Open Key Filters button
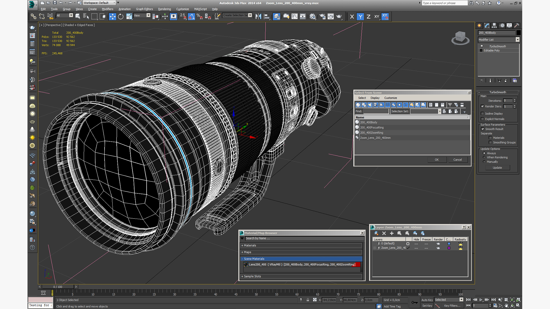This screenshot has height=309, width=550. click(x=452, y=306)
